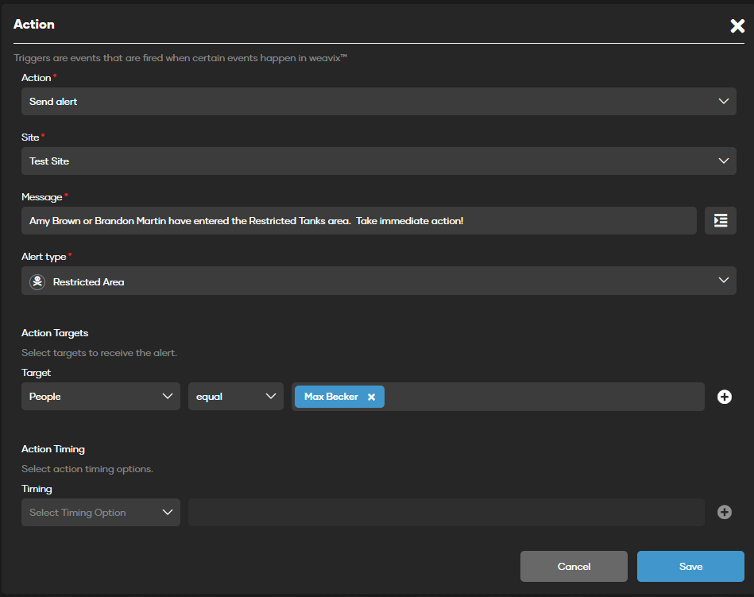Screen dimensions: 754x597
Task: Cancel the action dialog
Action: pyautogui.click(x=574, y=566)
